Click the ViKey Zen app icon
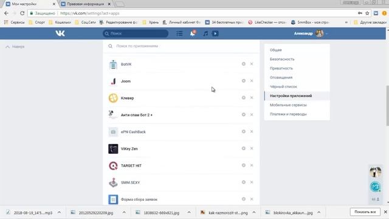This screenshot has width=389, height=219. coord(113,148)
